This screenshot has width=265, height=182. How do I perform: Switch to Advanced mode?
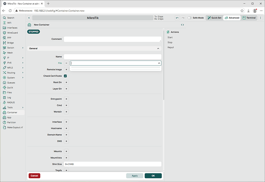(x=232, y=18)
